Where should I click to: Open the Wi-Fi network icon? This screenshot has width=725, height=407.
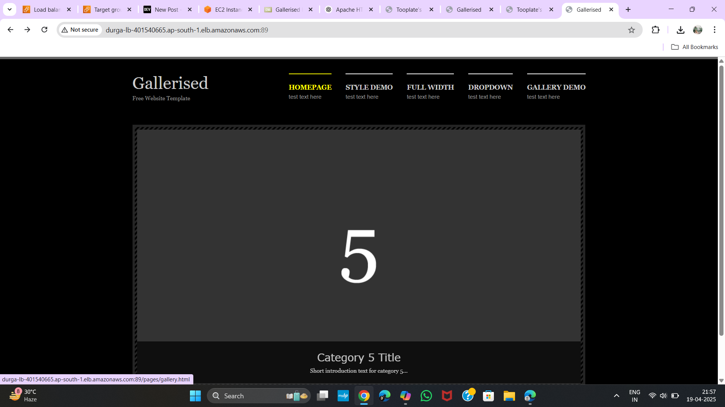[x=652, y=396]
